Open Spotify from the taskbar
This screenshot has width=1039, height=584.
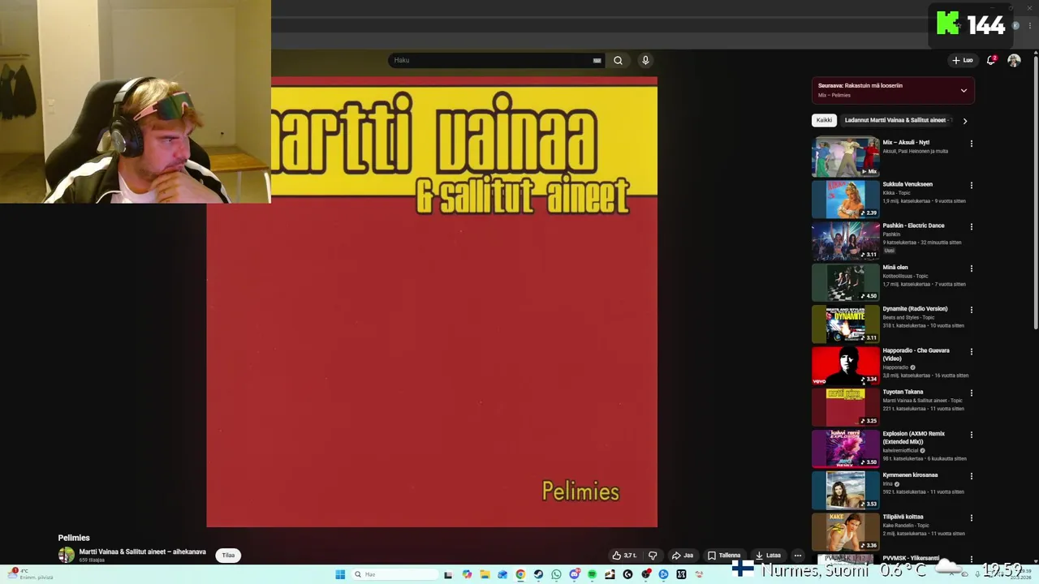point(592,574)
